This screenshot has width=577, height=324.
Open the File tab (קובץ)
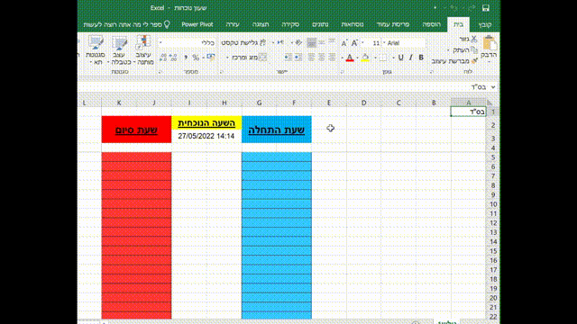coord(485,24)
